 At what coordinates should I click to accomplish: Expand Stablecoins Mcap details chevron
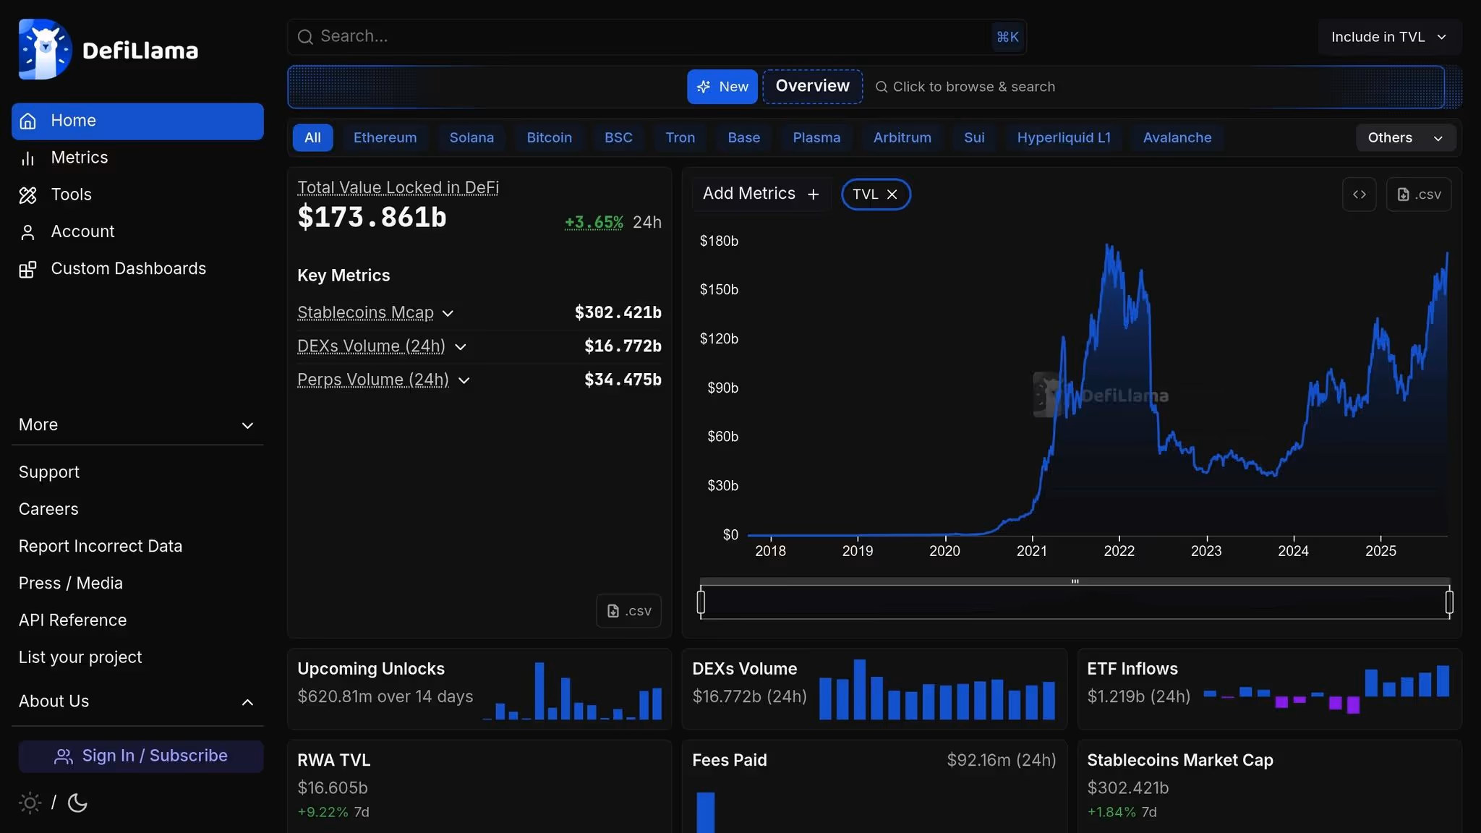(x=448, y=313)
